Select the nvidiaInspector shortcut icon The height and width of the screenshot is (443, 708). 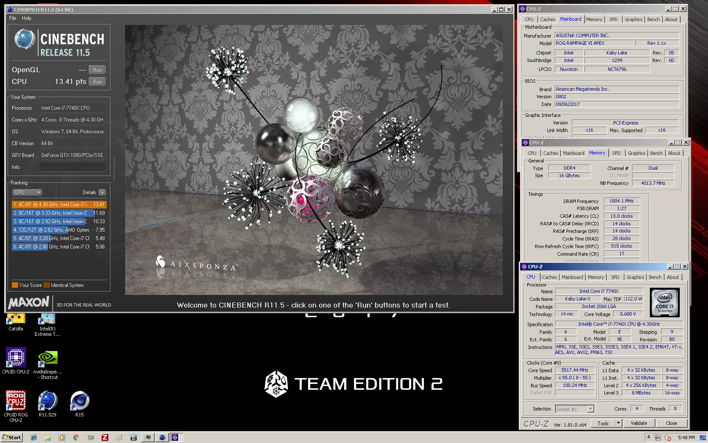click(48, 364)
